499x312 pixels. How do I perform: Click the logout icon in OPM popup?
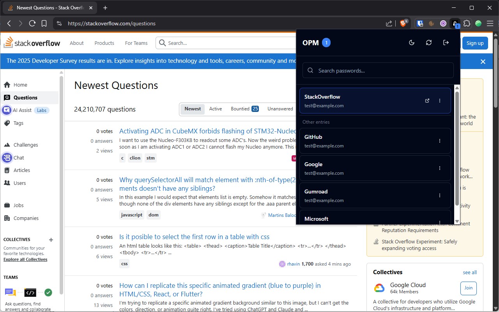446,43
